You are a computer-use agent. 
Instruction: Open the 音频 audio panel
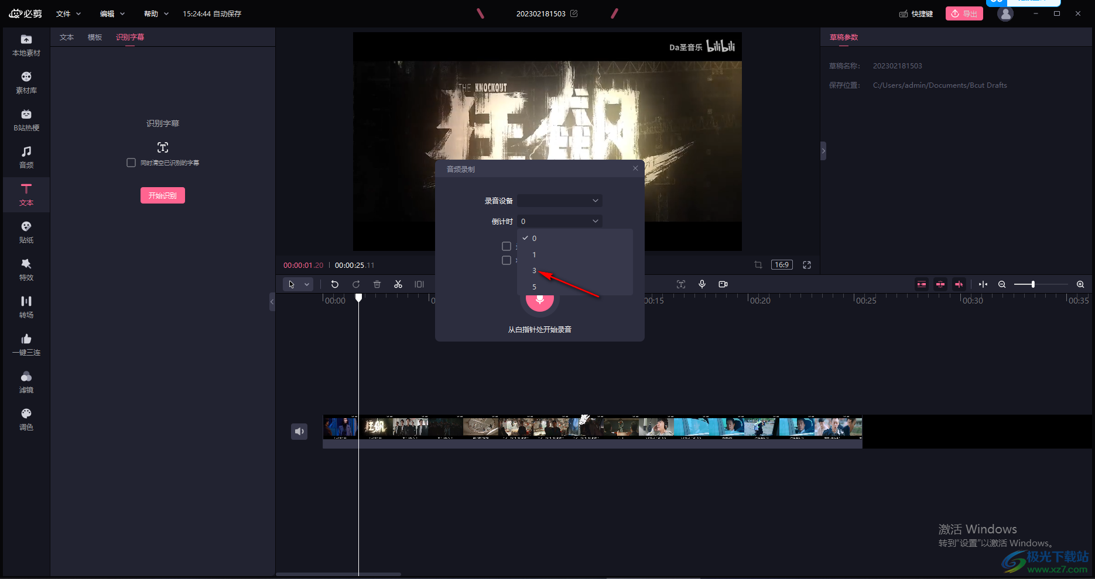tap(26, 158)
